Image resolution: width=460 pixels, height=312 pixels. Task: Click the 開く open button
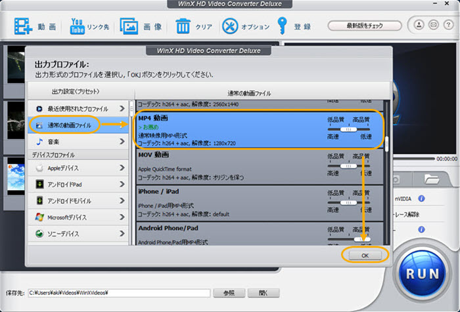(263, 293)
